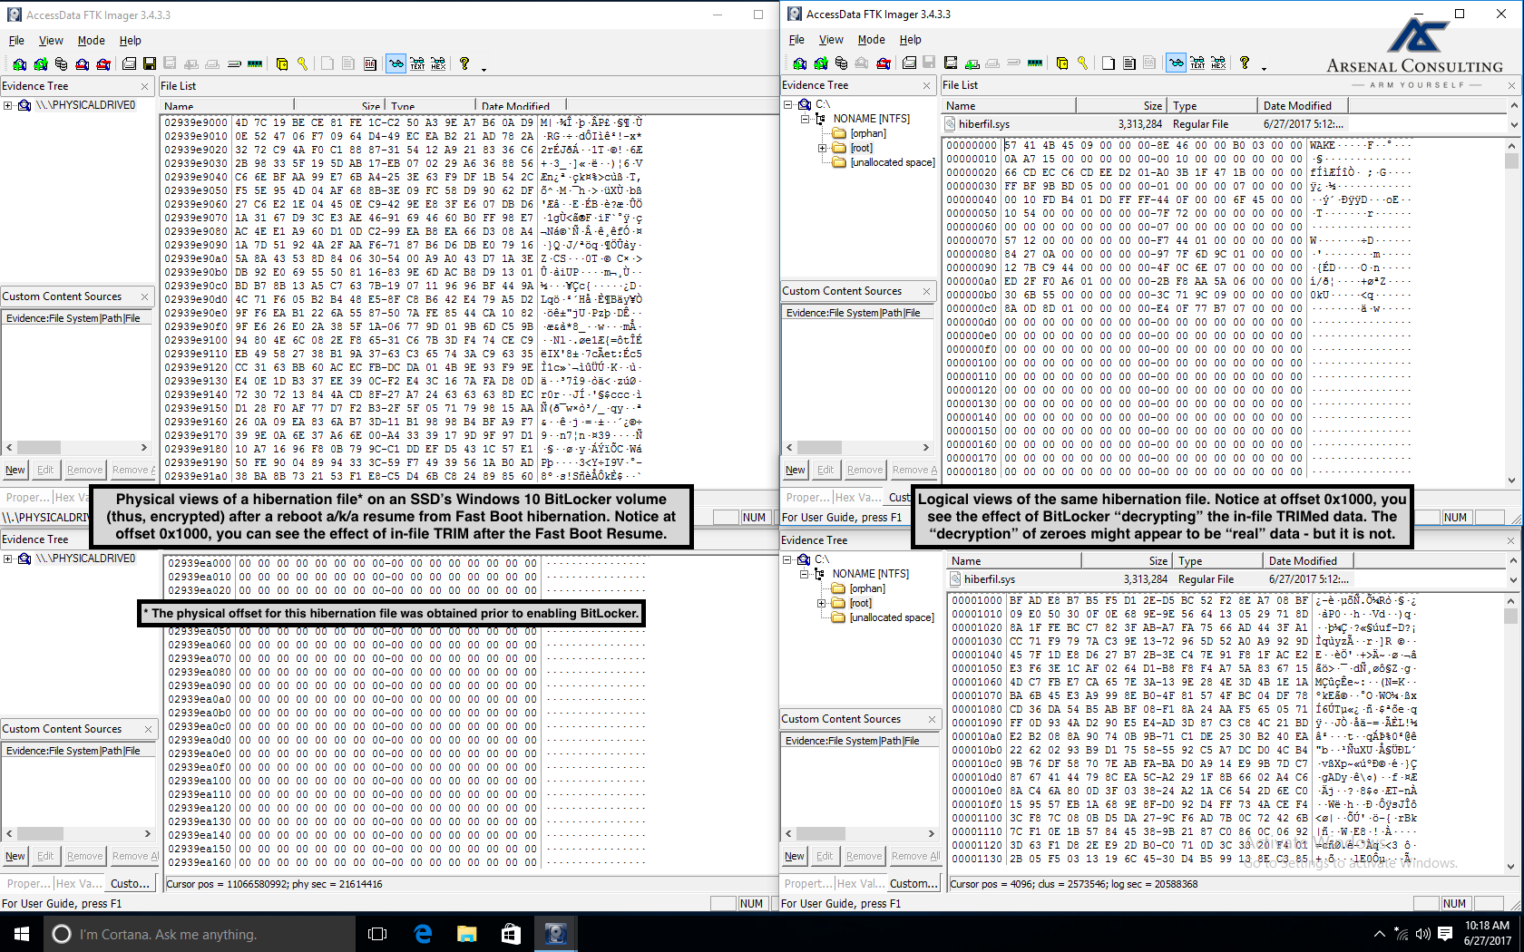Toggle automatic view mode (glasses) in left window
This screenshot has height=952, width=1524.
(x=396, y=63)
